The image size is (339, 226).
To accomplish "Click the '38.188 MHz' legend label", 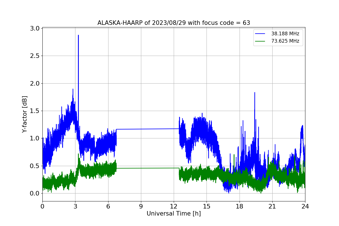I will tap(285, 34).
